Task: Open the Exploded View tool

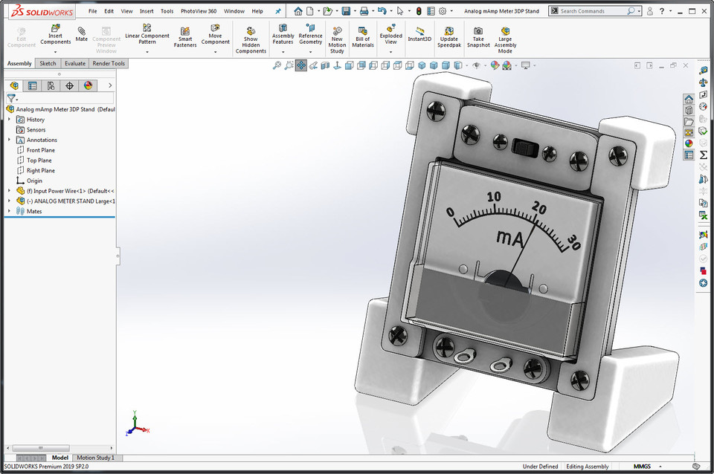Action: 390,33
